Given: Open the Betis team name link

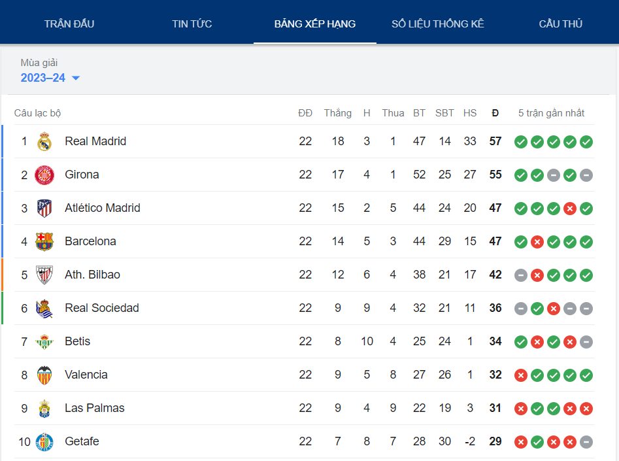Looking at the screenshot, I should coord(78,341).
